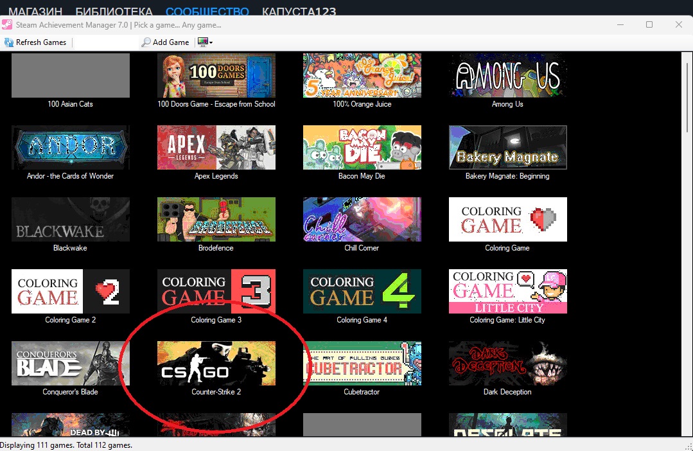Screen dimensions: 693x451
Task: Click status text 'Displaying 111 games. Total 112 games.'
Action: point(66,445)
